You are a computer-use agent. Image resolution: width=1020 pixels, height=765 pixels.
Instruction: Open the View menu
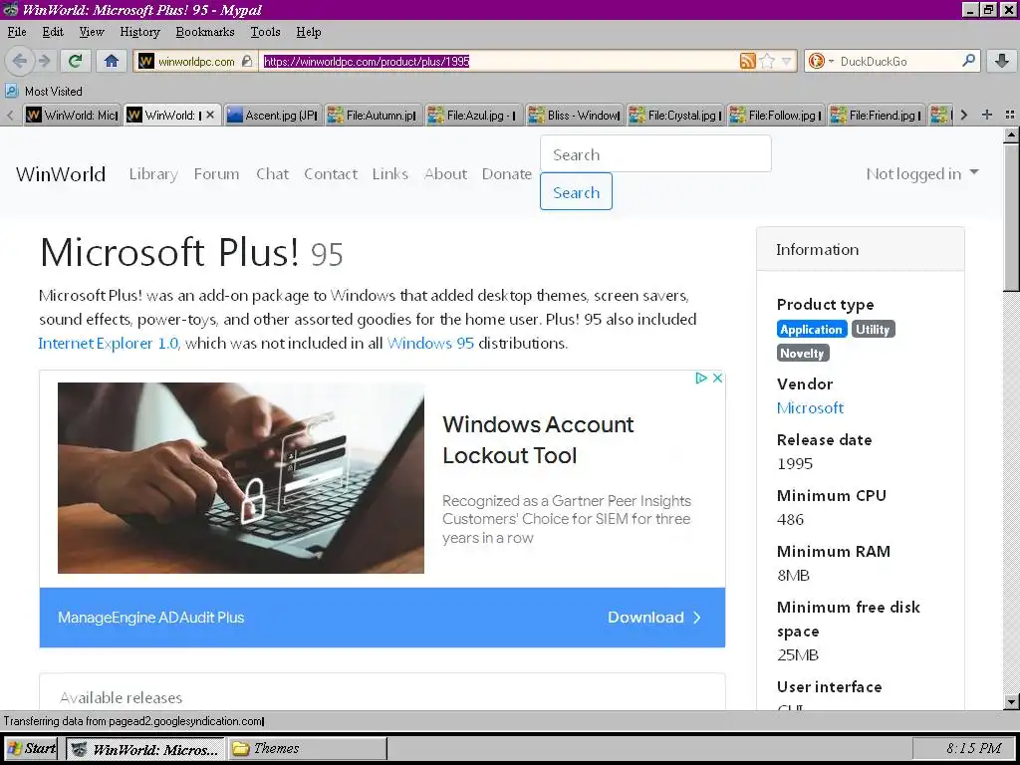pyautogui.click(x=91, y=32)
